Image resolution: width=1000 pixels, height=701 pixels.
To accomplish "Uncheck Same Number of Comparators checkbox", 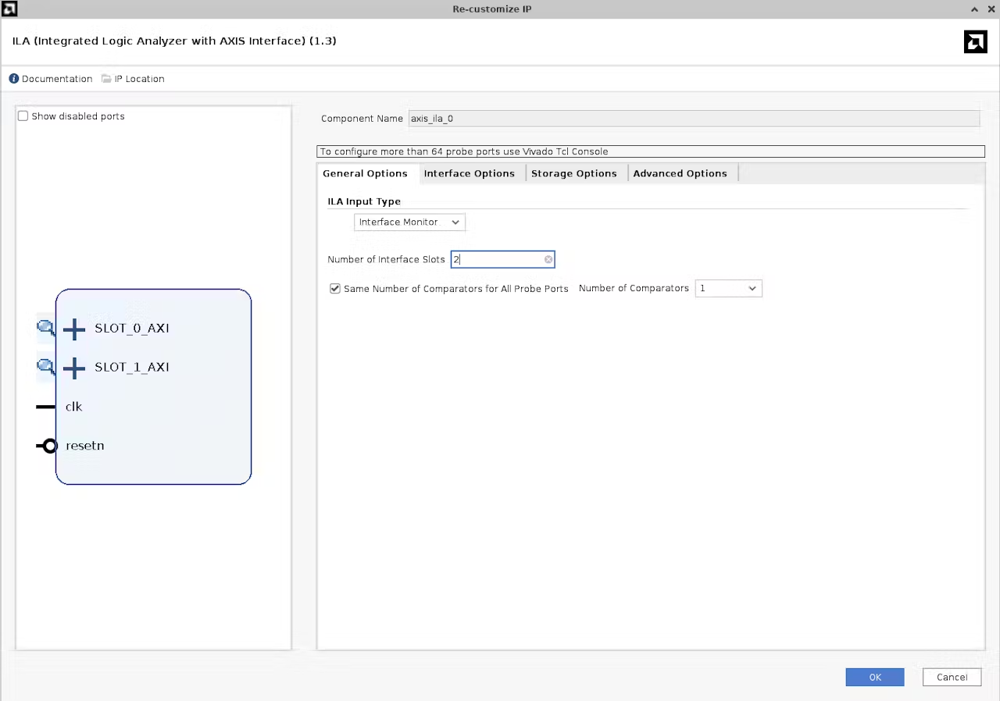I will point(335,289).
